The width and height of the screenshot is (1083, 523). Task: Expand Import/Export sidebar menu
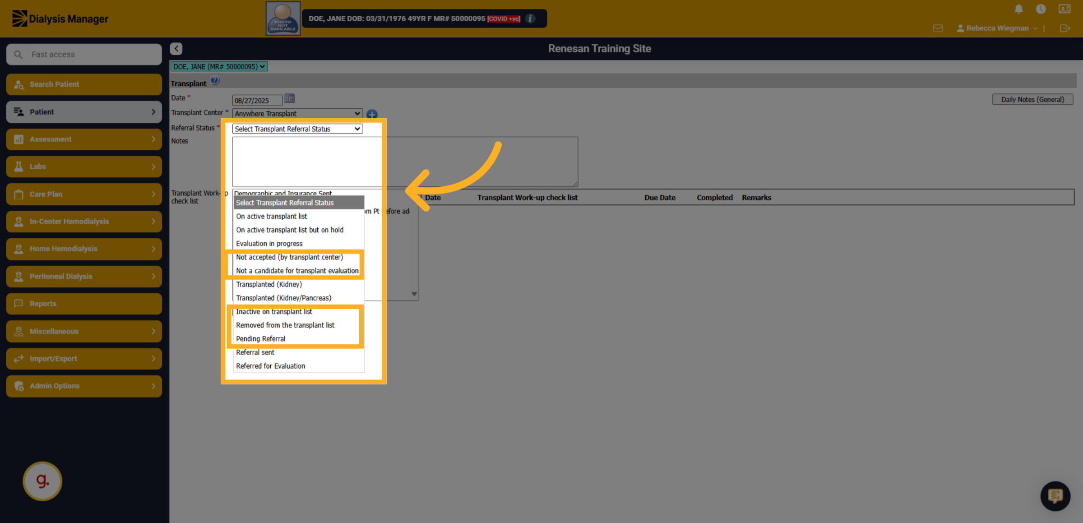point(84,359)
